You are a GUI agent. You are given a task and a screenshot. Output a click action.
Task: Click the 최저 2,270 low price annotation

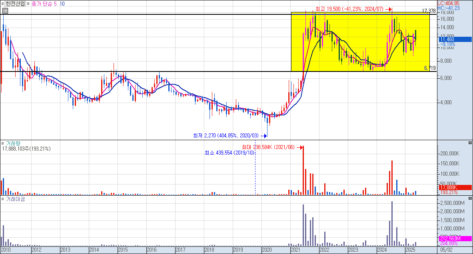coord(226,136)
